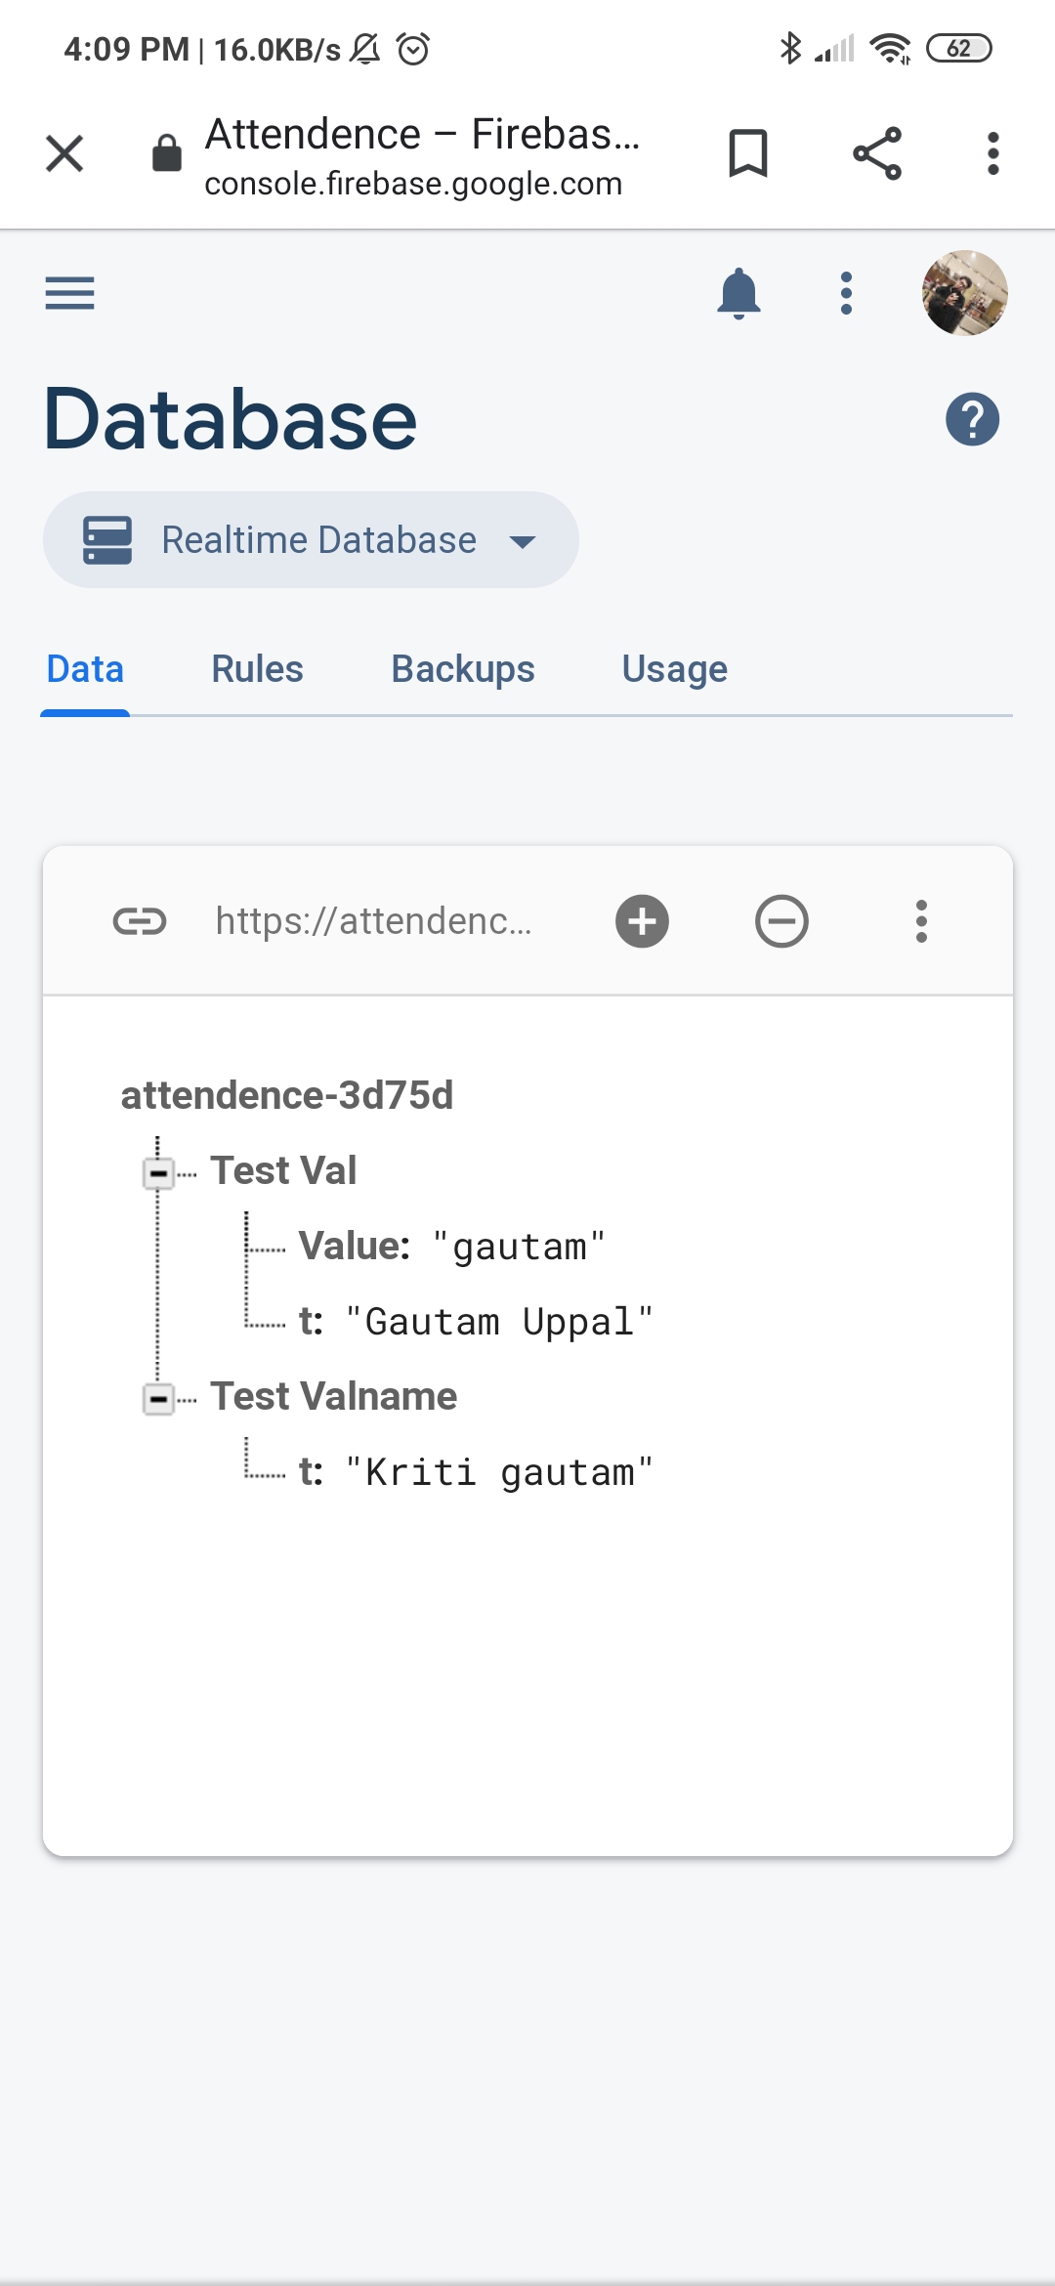The image size is (1055, 2286).
Task: Close the browser custom tab
Action: (x=64, y=153)
